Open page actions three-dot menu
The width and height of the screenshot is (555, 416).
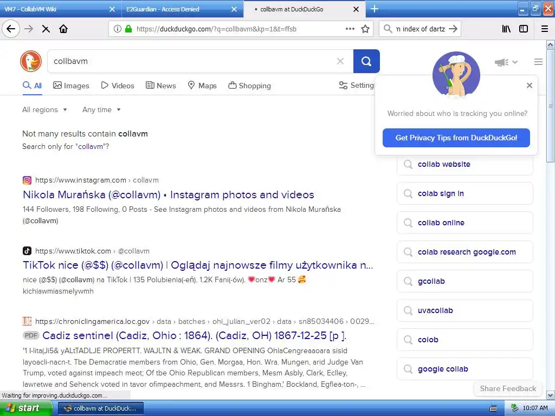350,29
